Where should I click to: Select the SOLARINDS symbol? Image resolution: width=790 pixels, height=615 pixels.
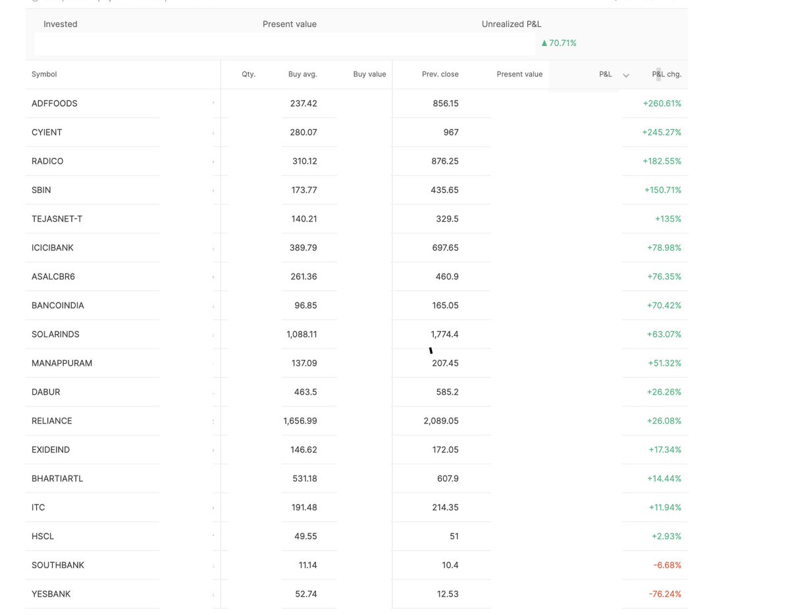click(x=55, y=335)
